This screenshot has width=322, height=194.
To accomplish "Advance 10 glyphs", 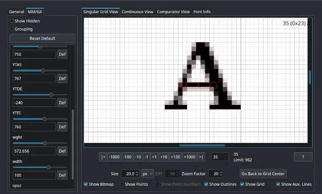I will click(163, 157).
